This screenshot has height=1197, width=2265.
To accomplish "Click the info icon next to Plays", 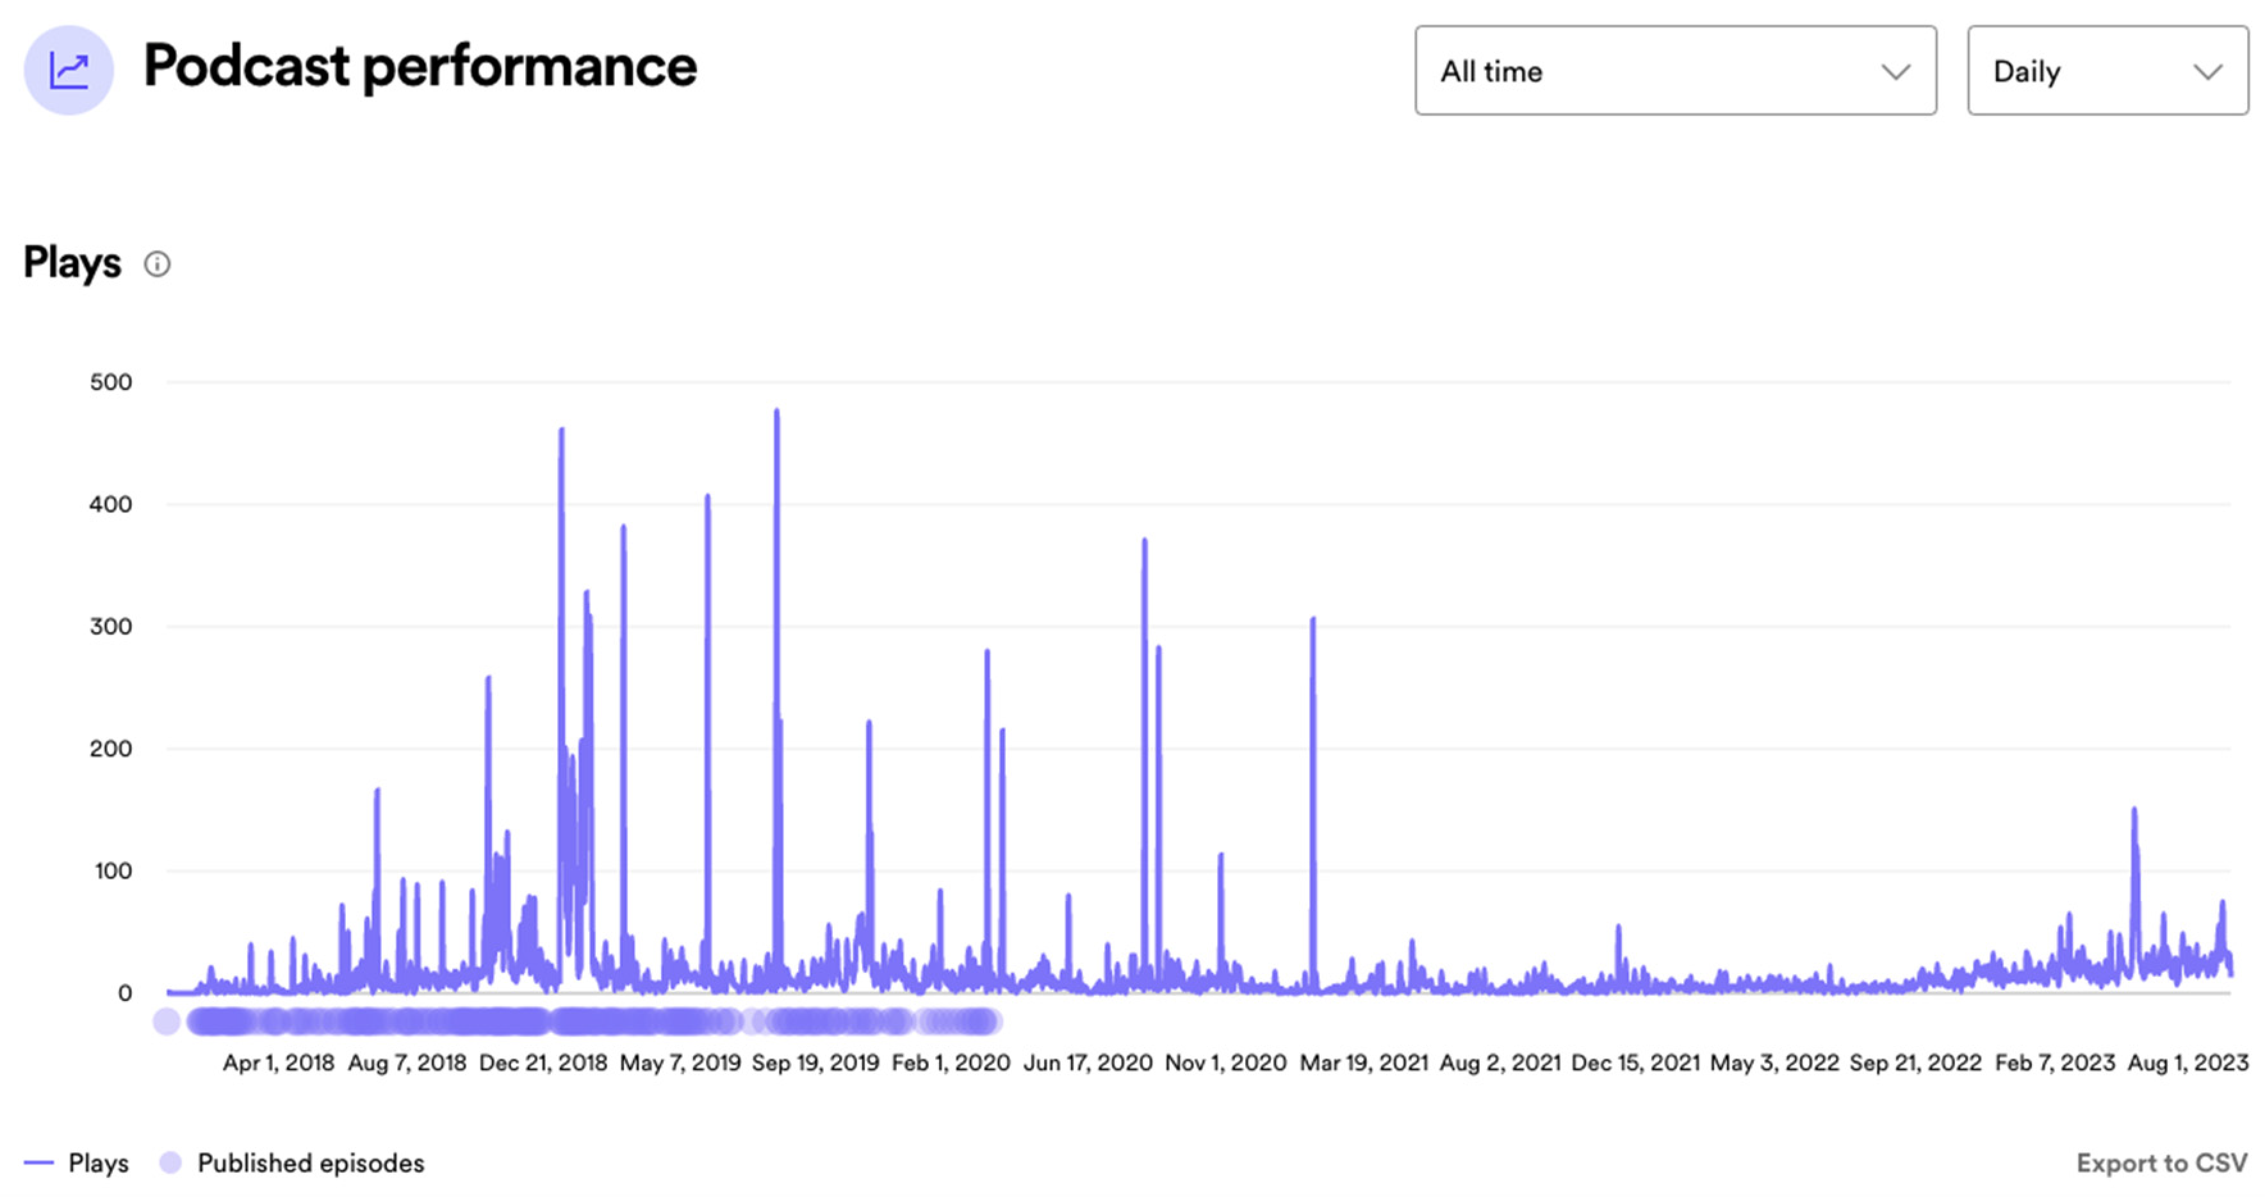I will (158, 264).
